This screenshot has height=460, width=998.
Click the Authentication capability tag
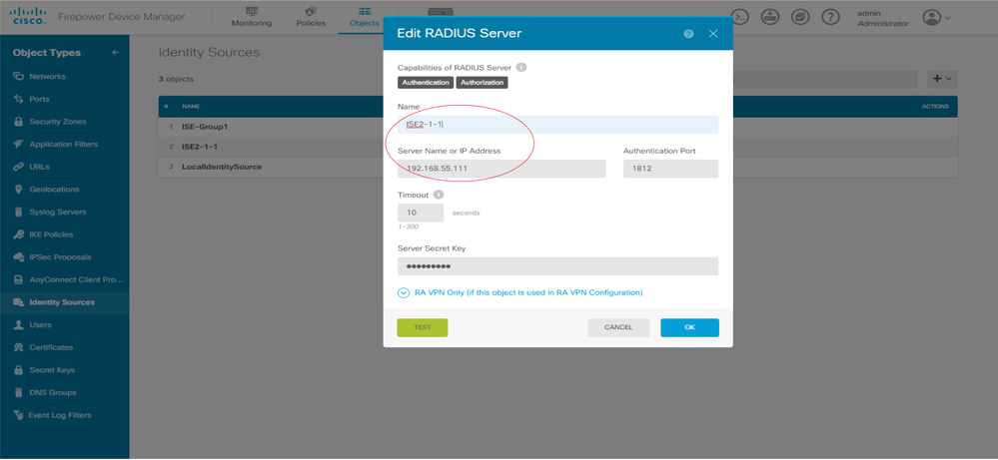[x=426, y=83]
